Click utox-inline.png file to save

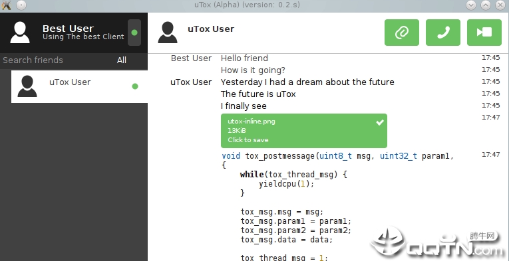pos(304,131)
